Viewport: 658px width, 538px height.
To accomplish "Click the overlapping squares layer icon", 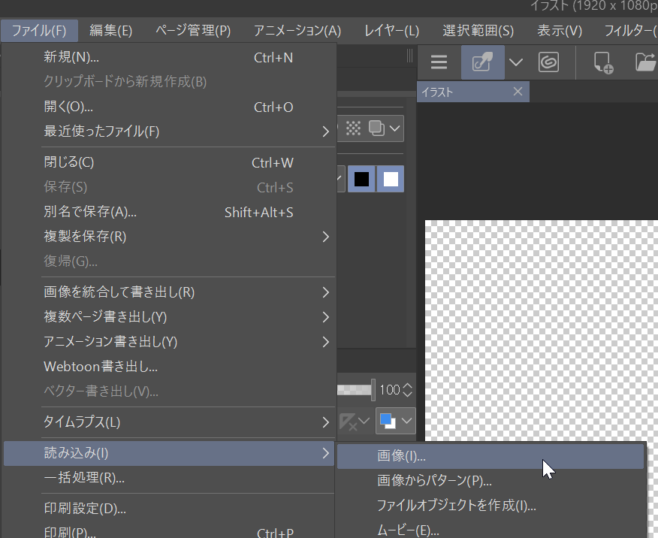I will 377,128.
